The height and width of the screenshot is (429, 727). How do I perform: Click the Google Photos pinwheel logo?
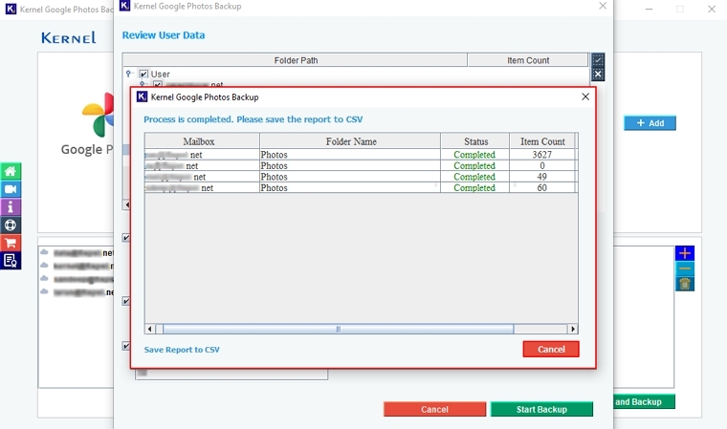click(98, 115)
